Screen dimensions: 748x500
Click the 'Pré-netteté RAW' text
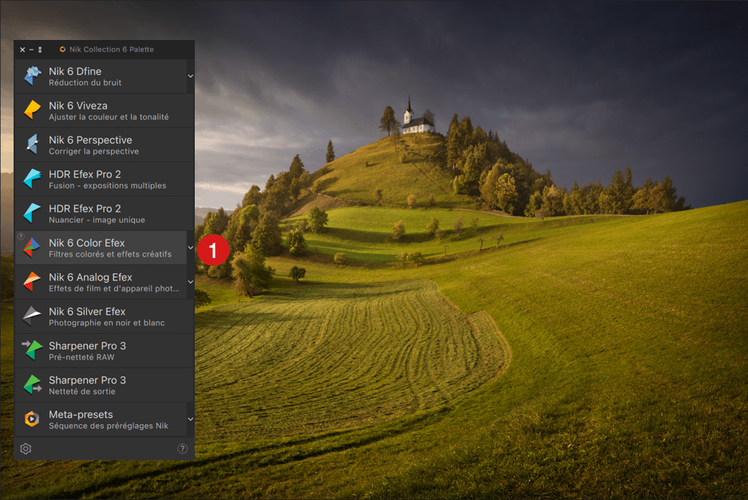pos(81,357)
